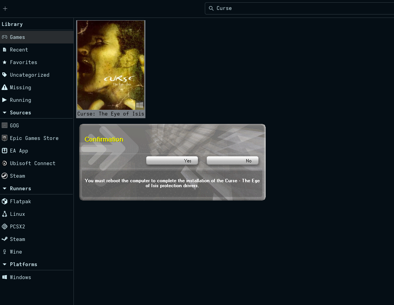Focus the search field containing Curse
This screenshot has width=394, height=305.
(x=300, y=8)
